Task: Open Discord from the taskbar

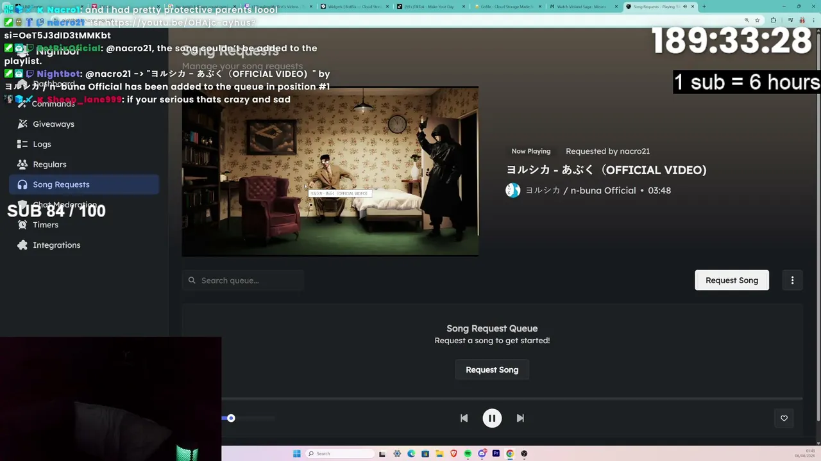Action: pos(482,454)
